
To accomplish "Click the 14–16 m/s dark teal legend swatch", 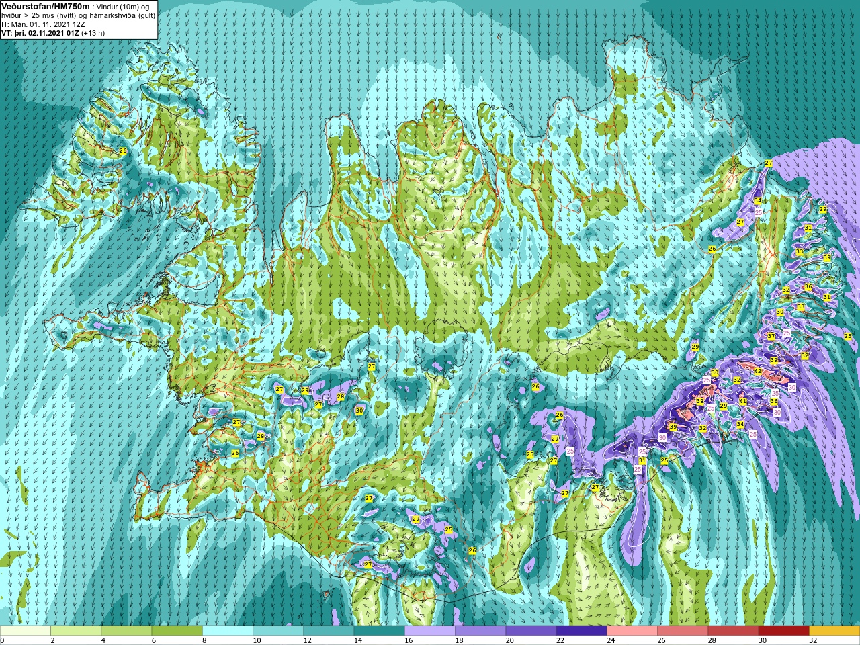I will pyautogui.click(x=380, y=631).
